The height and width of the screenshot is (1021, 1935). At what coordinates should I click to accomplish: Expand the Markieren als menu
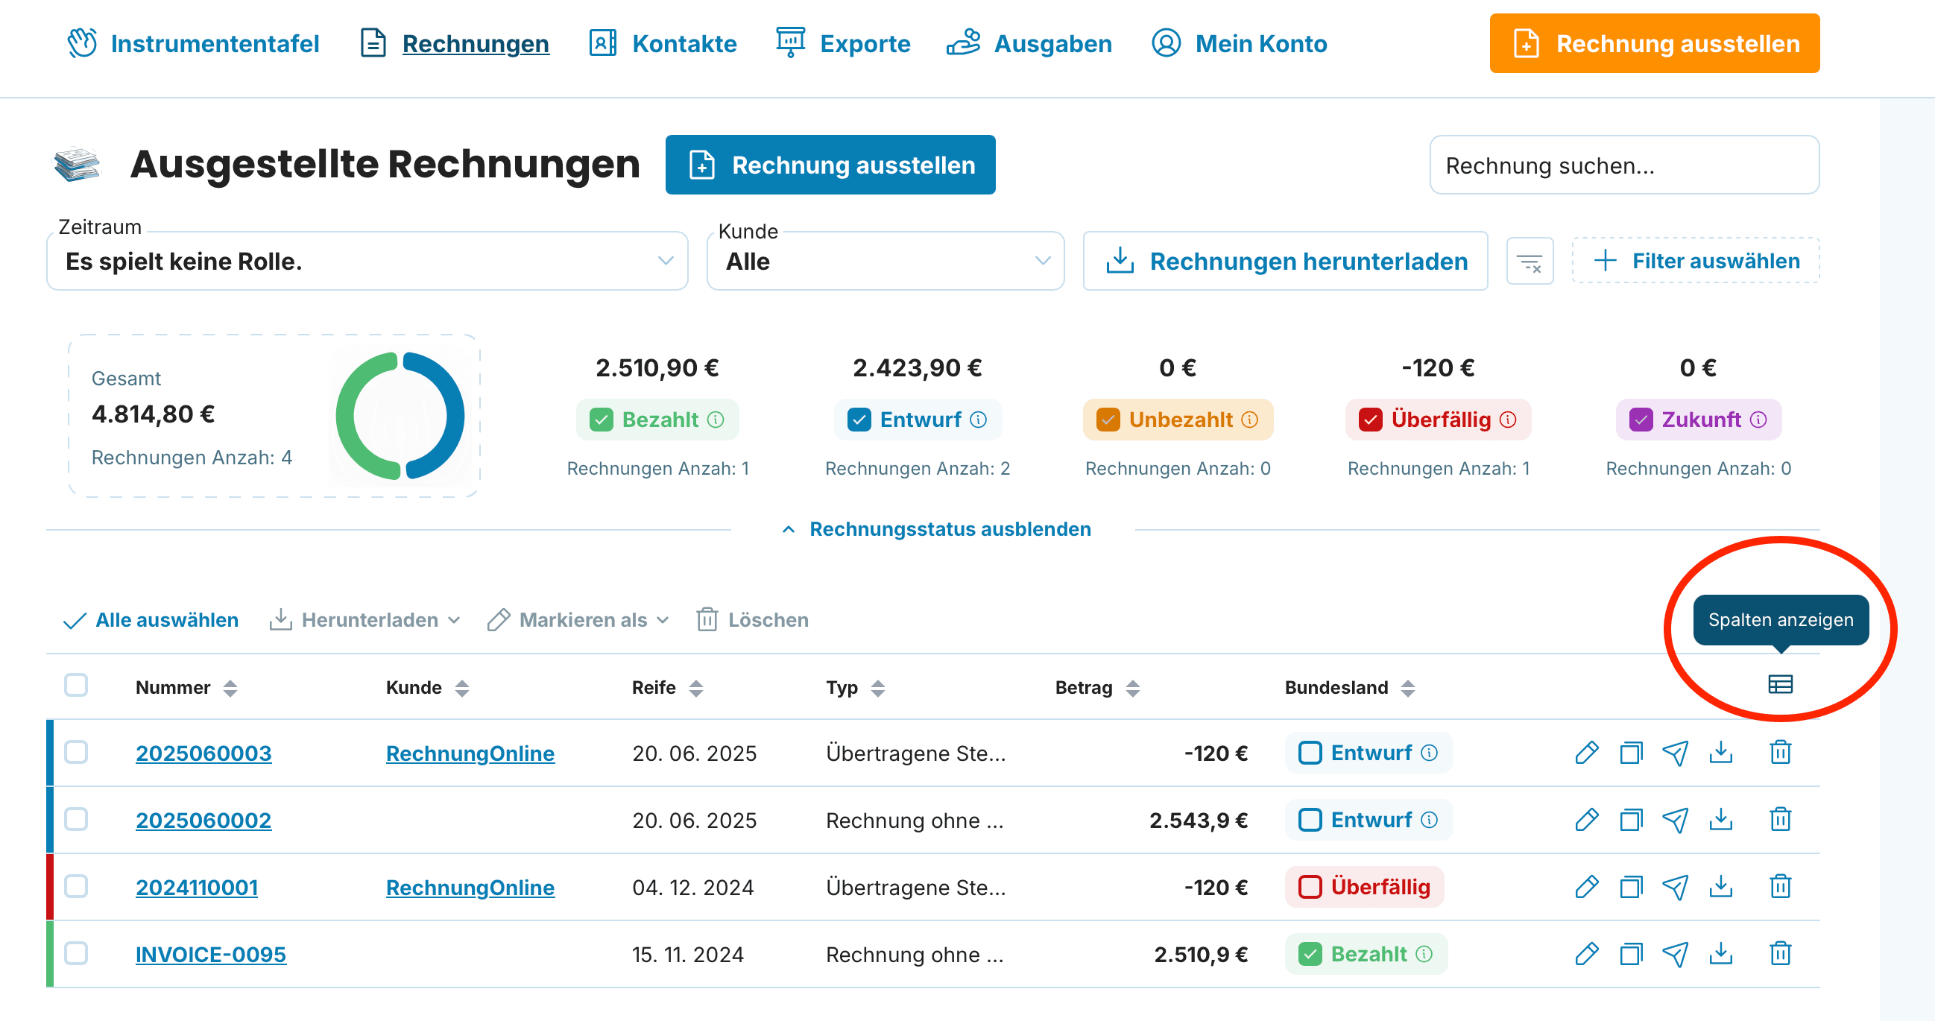578,620
